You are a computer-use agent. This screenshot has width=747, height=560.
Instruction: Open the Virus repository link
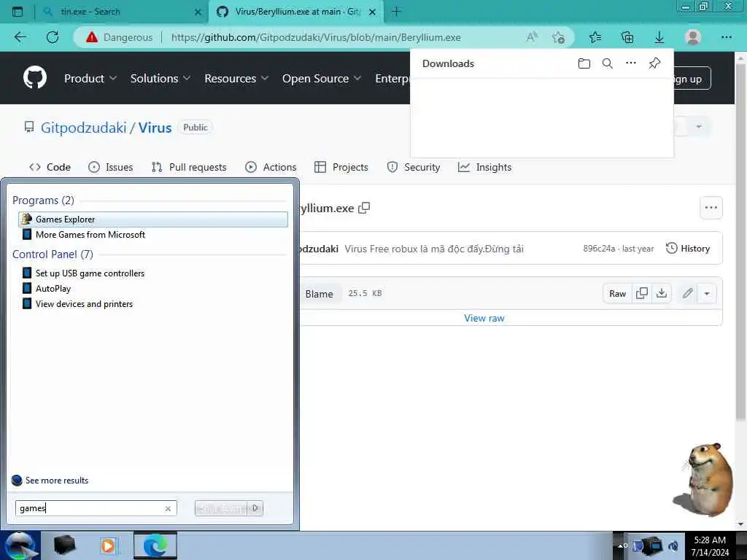tap(155, 128)
